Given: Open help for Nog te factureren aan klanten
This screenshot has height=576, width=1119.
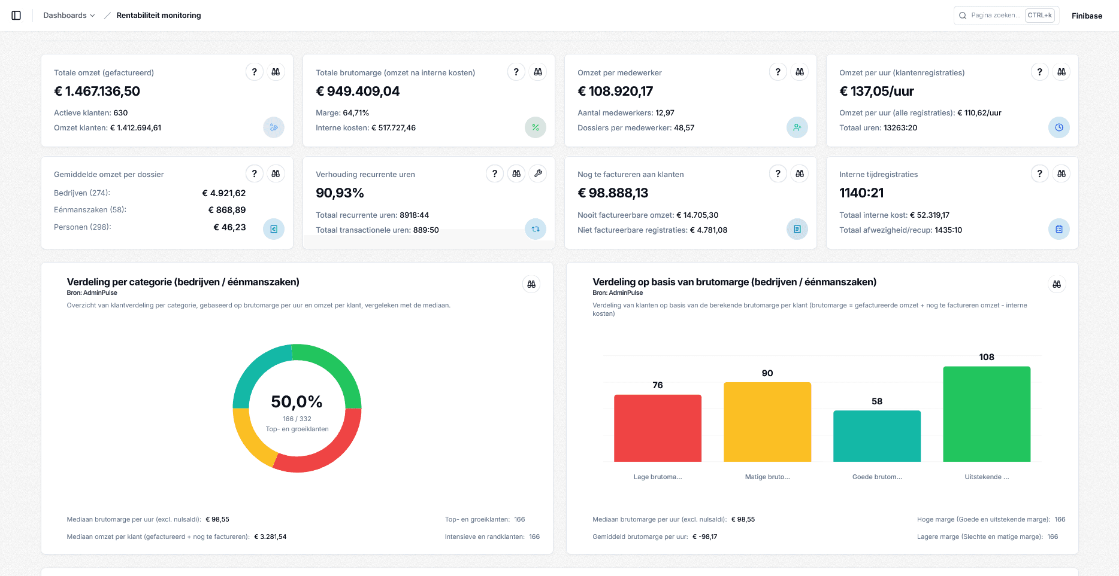Looking at the screenshot, I should click(778, 173).
